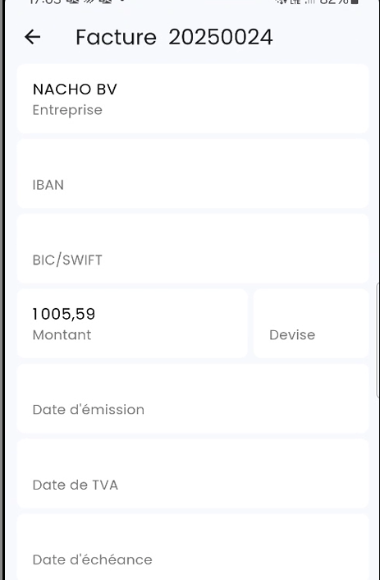The width and height of the screenshot is (380, 580).
Task: Tap the status bar clock
Action: [45, 2]
